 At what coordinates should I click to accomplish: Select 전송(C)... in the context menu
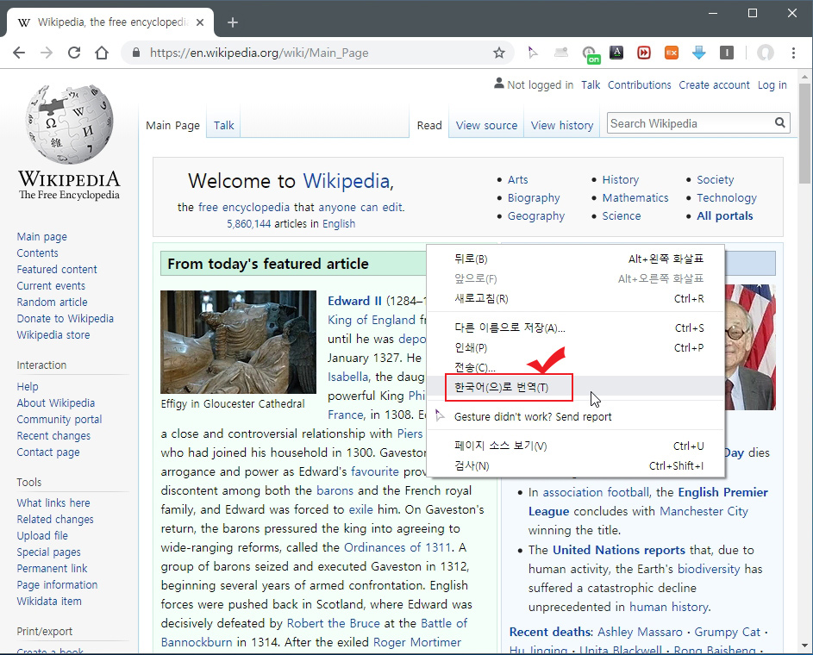pyautogui.click(x=575, y=367)
